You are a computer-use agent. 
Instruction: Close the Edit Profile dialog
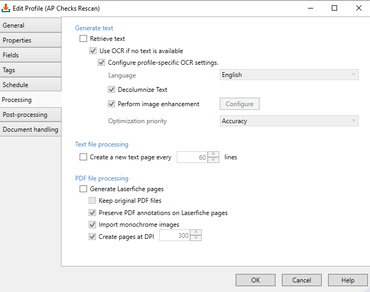pyautogui.click(x=359, y=8)
